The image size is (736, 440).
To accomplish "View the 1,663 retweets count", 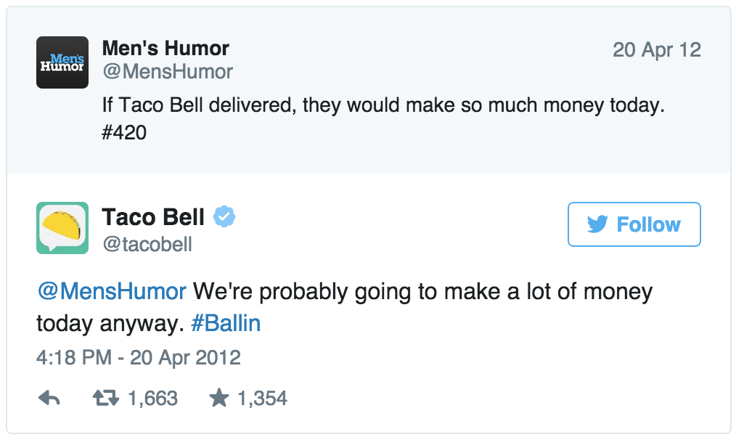I will (153, 399).
